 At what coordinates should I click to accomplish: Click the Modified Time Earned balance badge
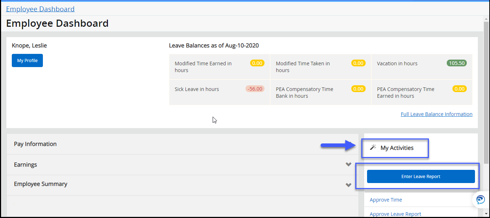257,63
